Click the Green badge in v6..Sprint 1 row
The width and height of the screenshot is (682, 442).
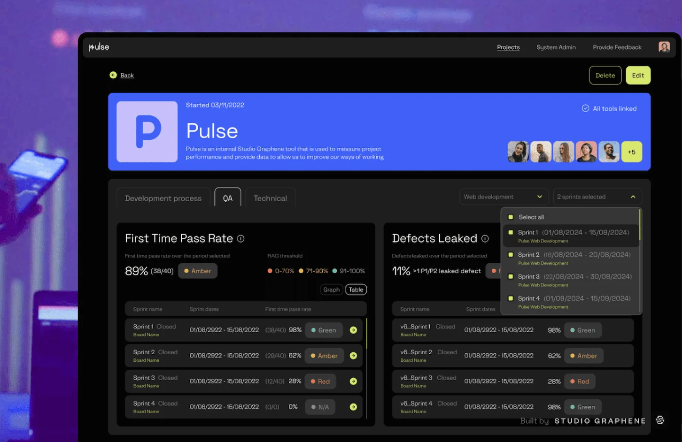tap(582, 330)
